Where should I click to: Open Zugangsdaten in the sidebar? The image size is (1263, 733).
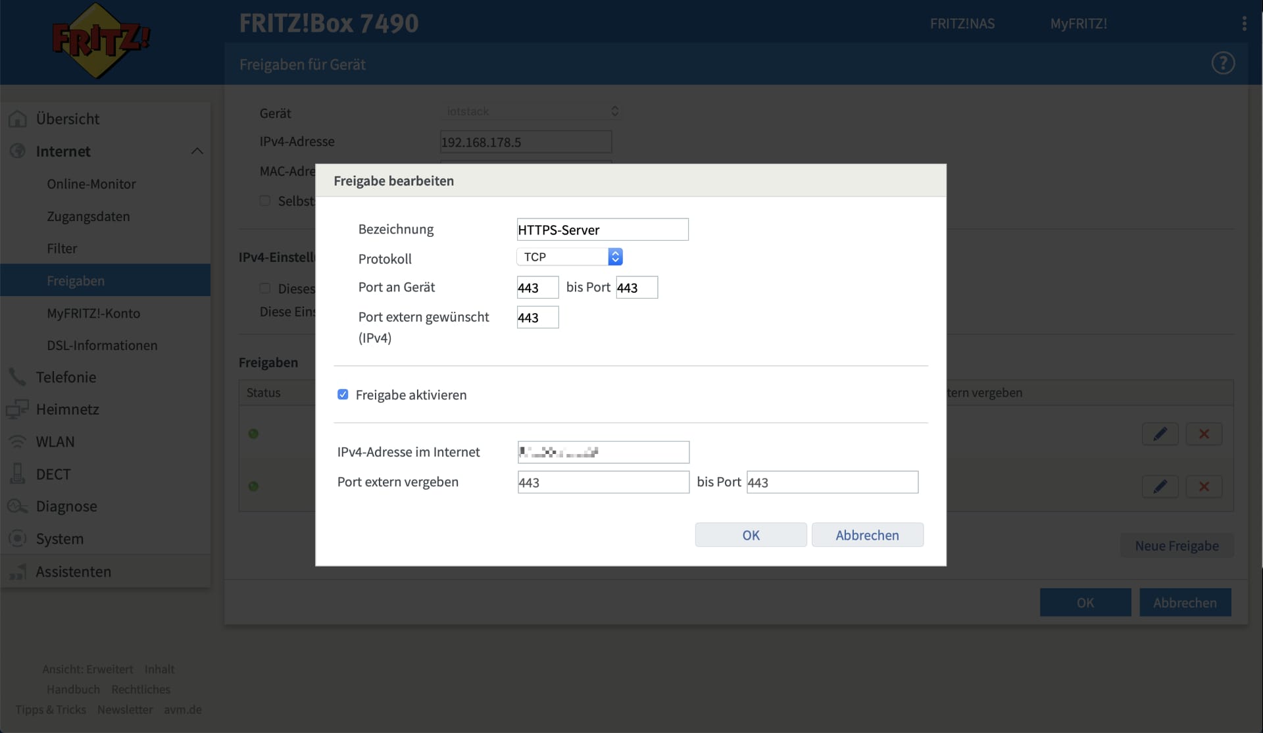[x=88, y=216]
